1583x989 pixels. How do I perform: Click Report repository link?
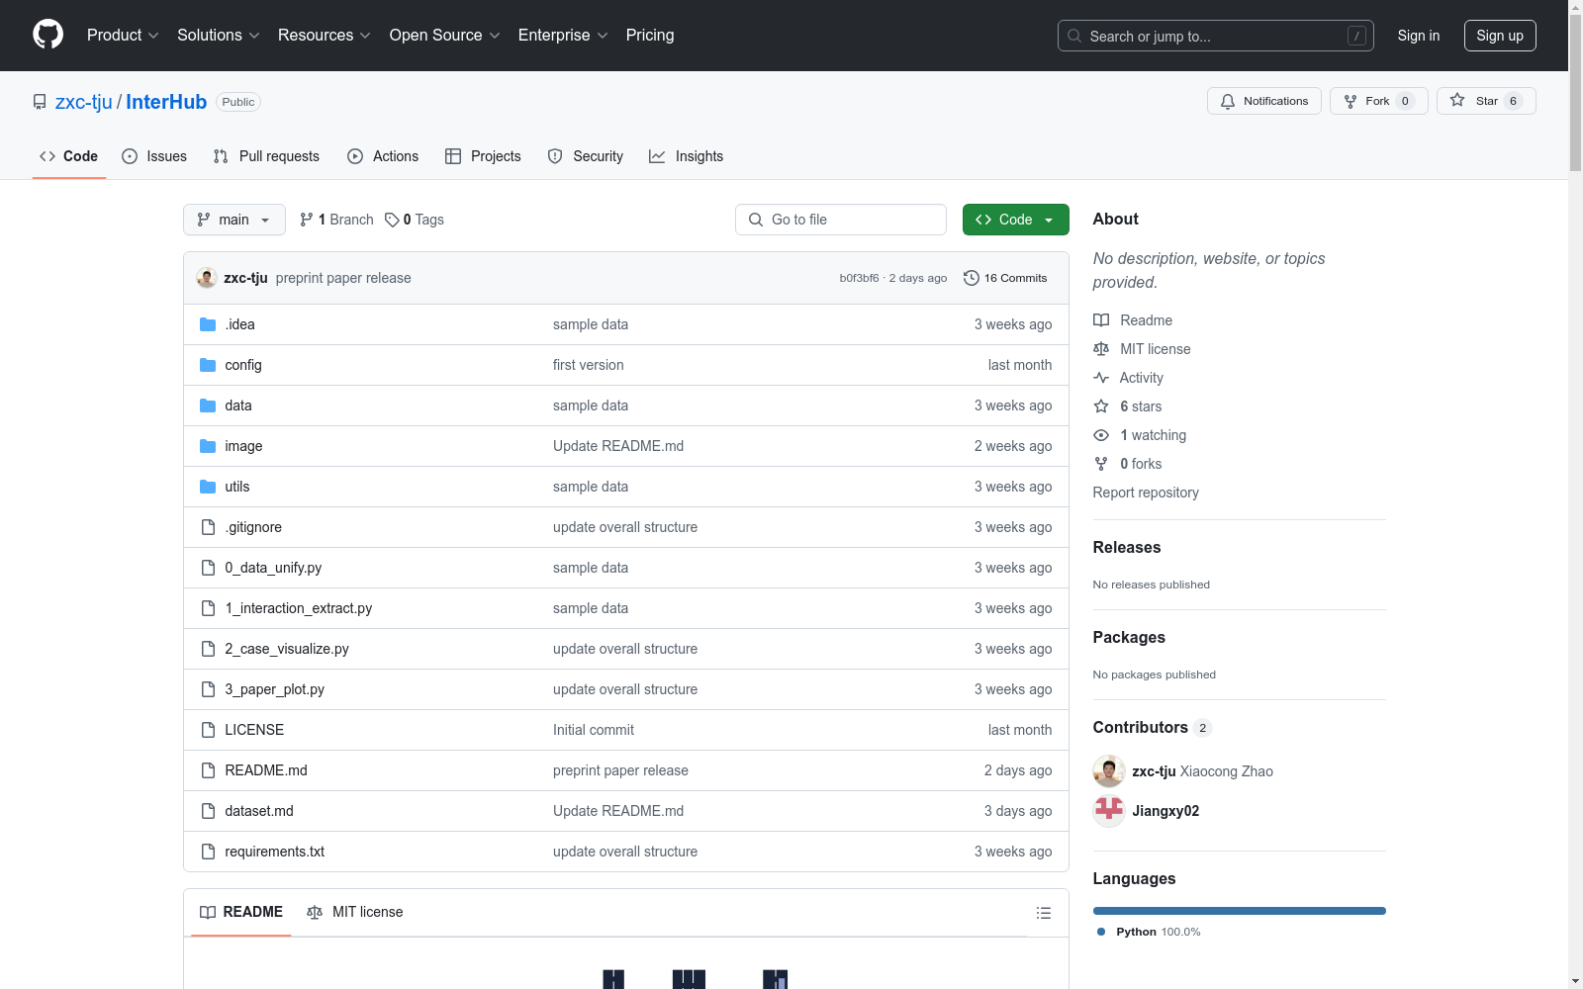pos(1146,493)
